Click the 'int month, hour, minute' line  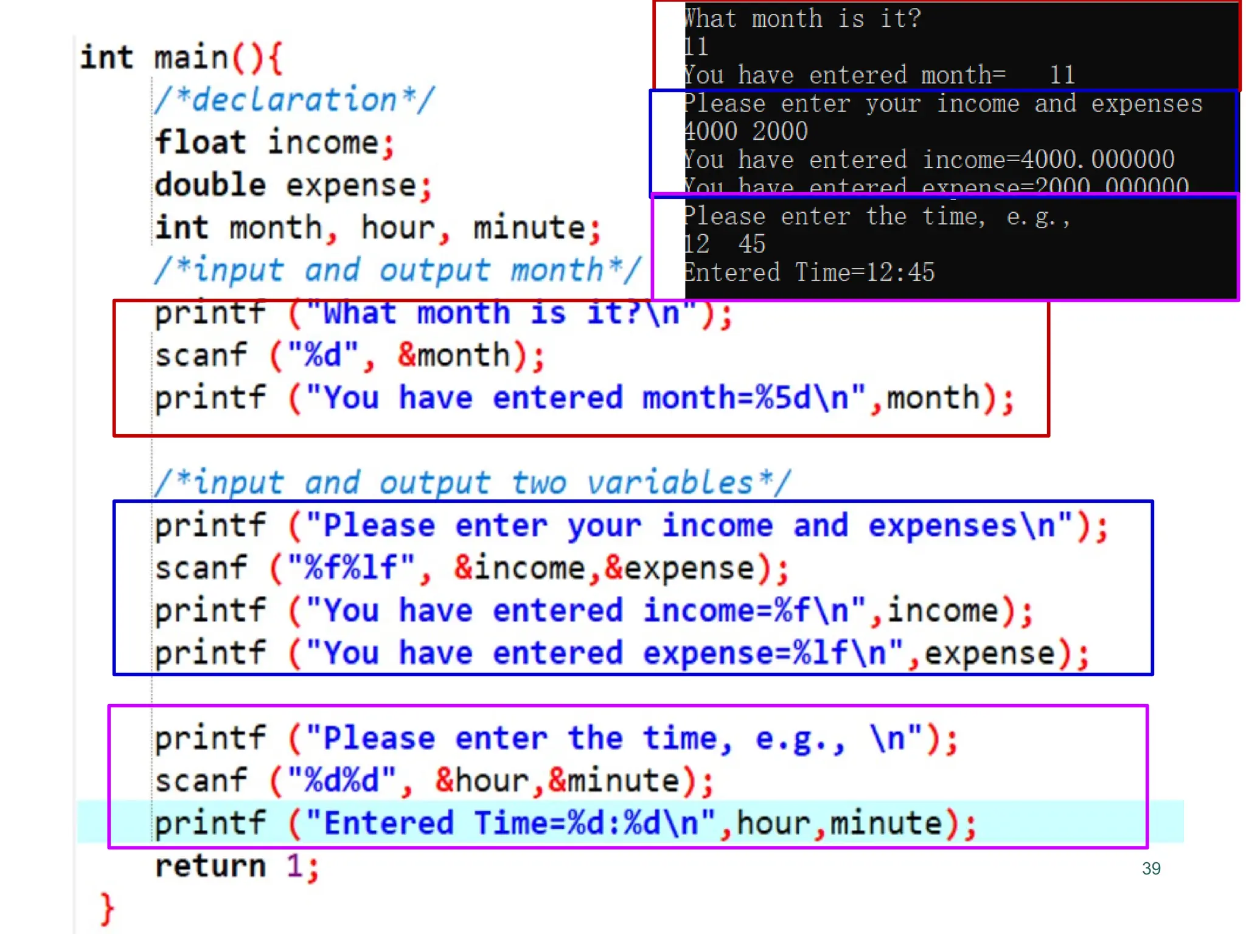(377, 229)
